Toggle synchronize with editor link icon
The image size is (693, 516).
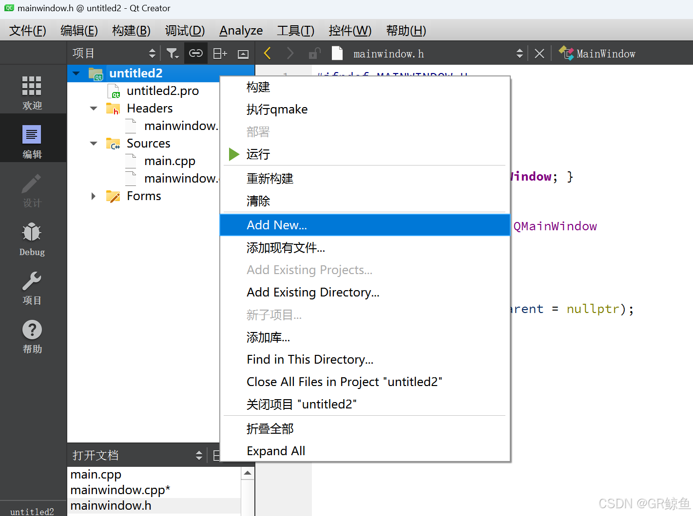(196, 54)
